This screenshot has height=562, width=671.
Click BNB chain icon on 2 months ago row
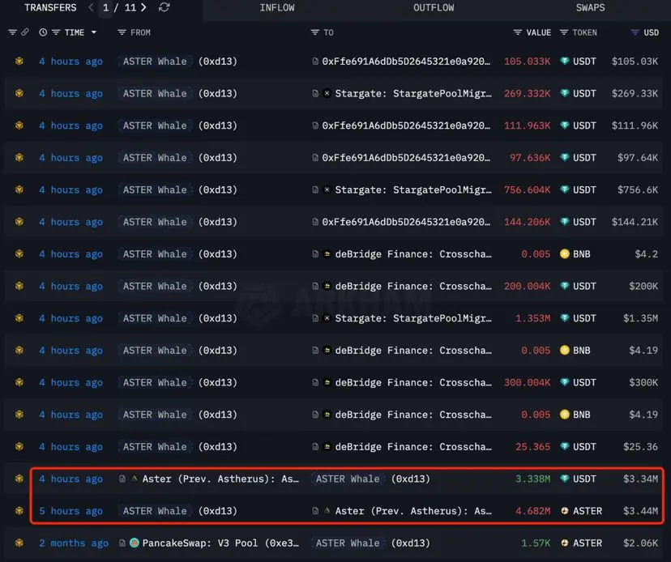(19, 543)
